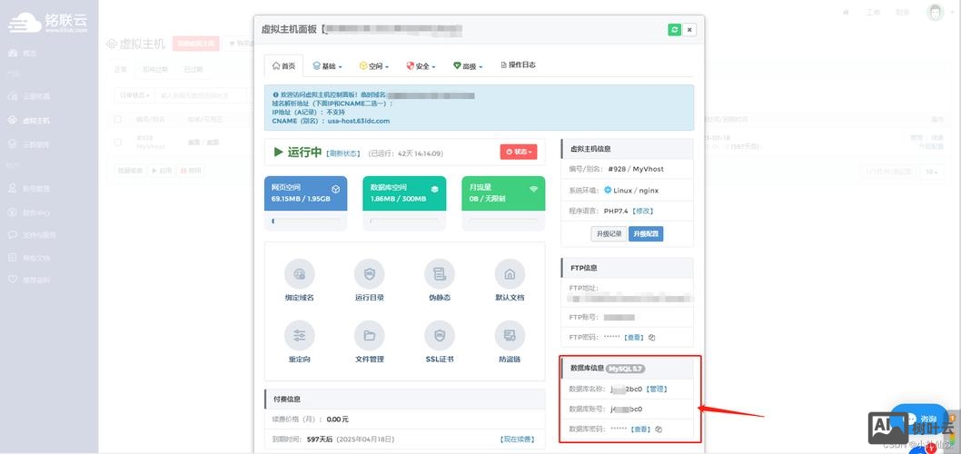Click the stack icon on 数据库空间 card
The height and width of the screenshot is (454, 961).
coord(434,190)
